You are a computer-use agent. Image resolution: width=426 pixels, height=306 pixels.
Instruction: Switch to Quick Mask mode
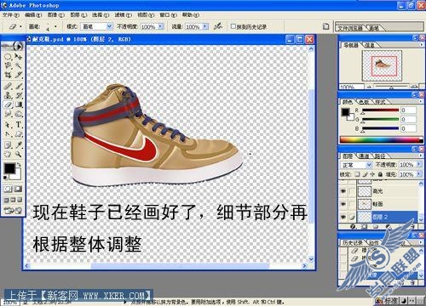[x=18, y=189]
